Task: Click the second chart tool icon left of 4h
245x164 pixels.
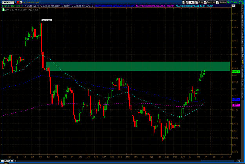Action: pyautogui.click(x=187, y=2)
